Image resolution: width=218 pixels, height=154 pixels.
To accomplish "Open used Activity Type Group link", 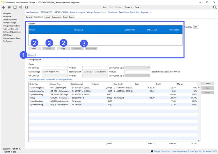I will click(59, 79).
